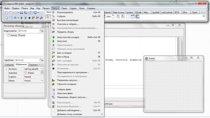The height and width of the screenshot is (118, 210).
Task: Open the LazControls palette tab
Action: (167, 13)
